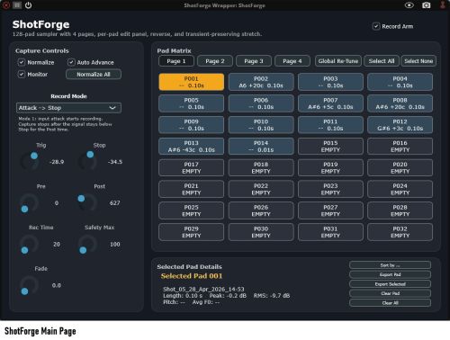Screen dimensions: 450x340
Task: Click the eye icon in title bar
Action: 409,5
